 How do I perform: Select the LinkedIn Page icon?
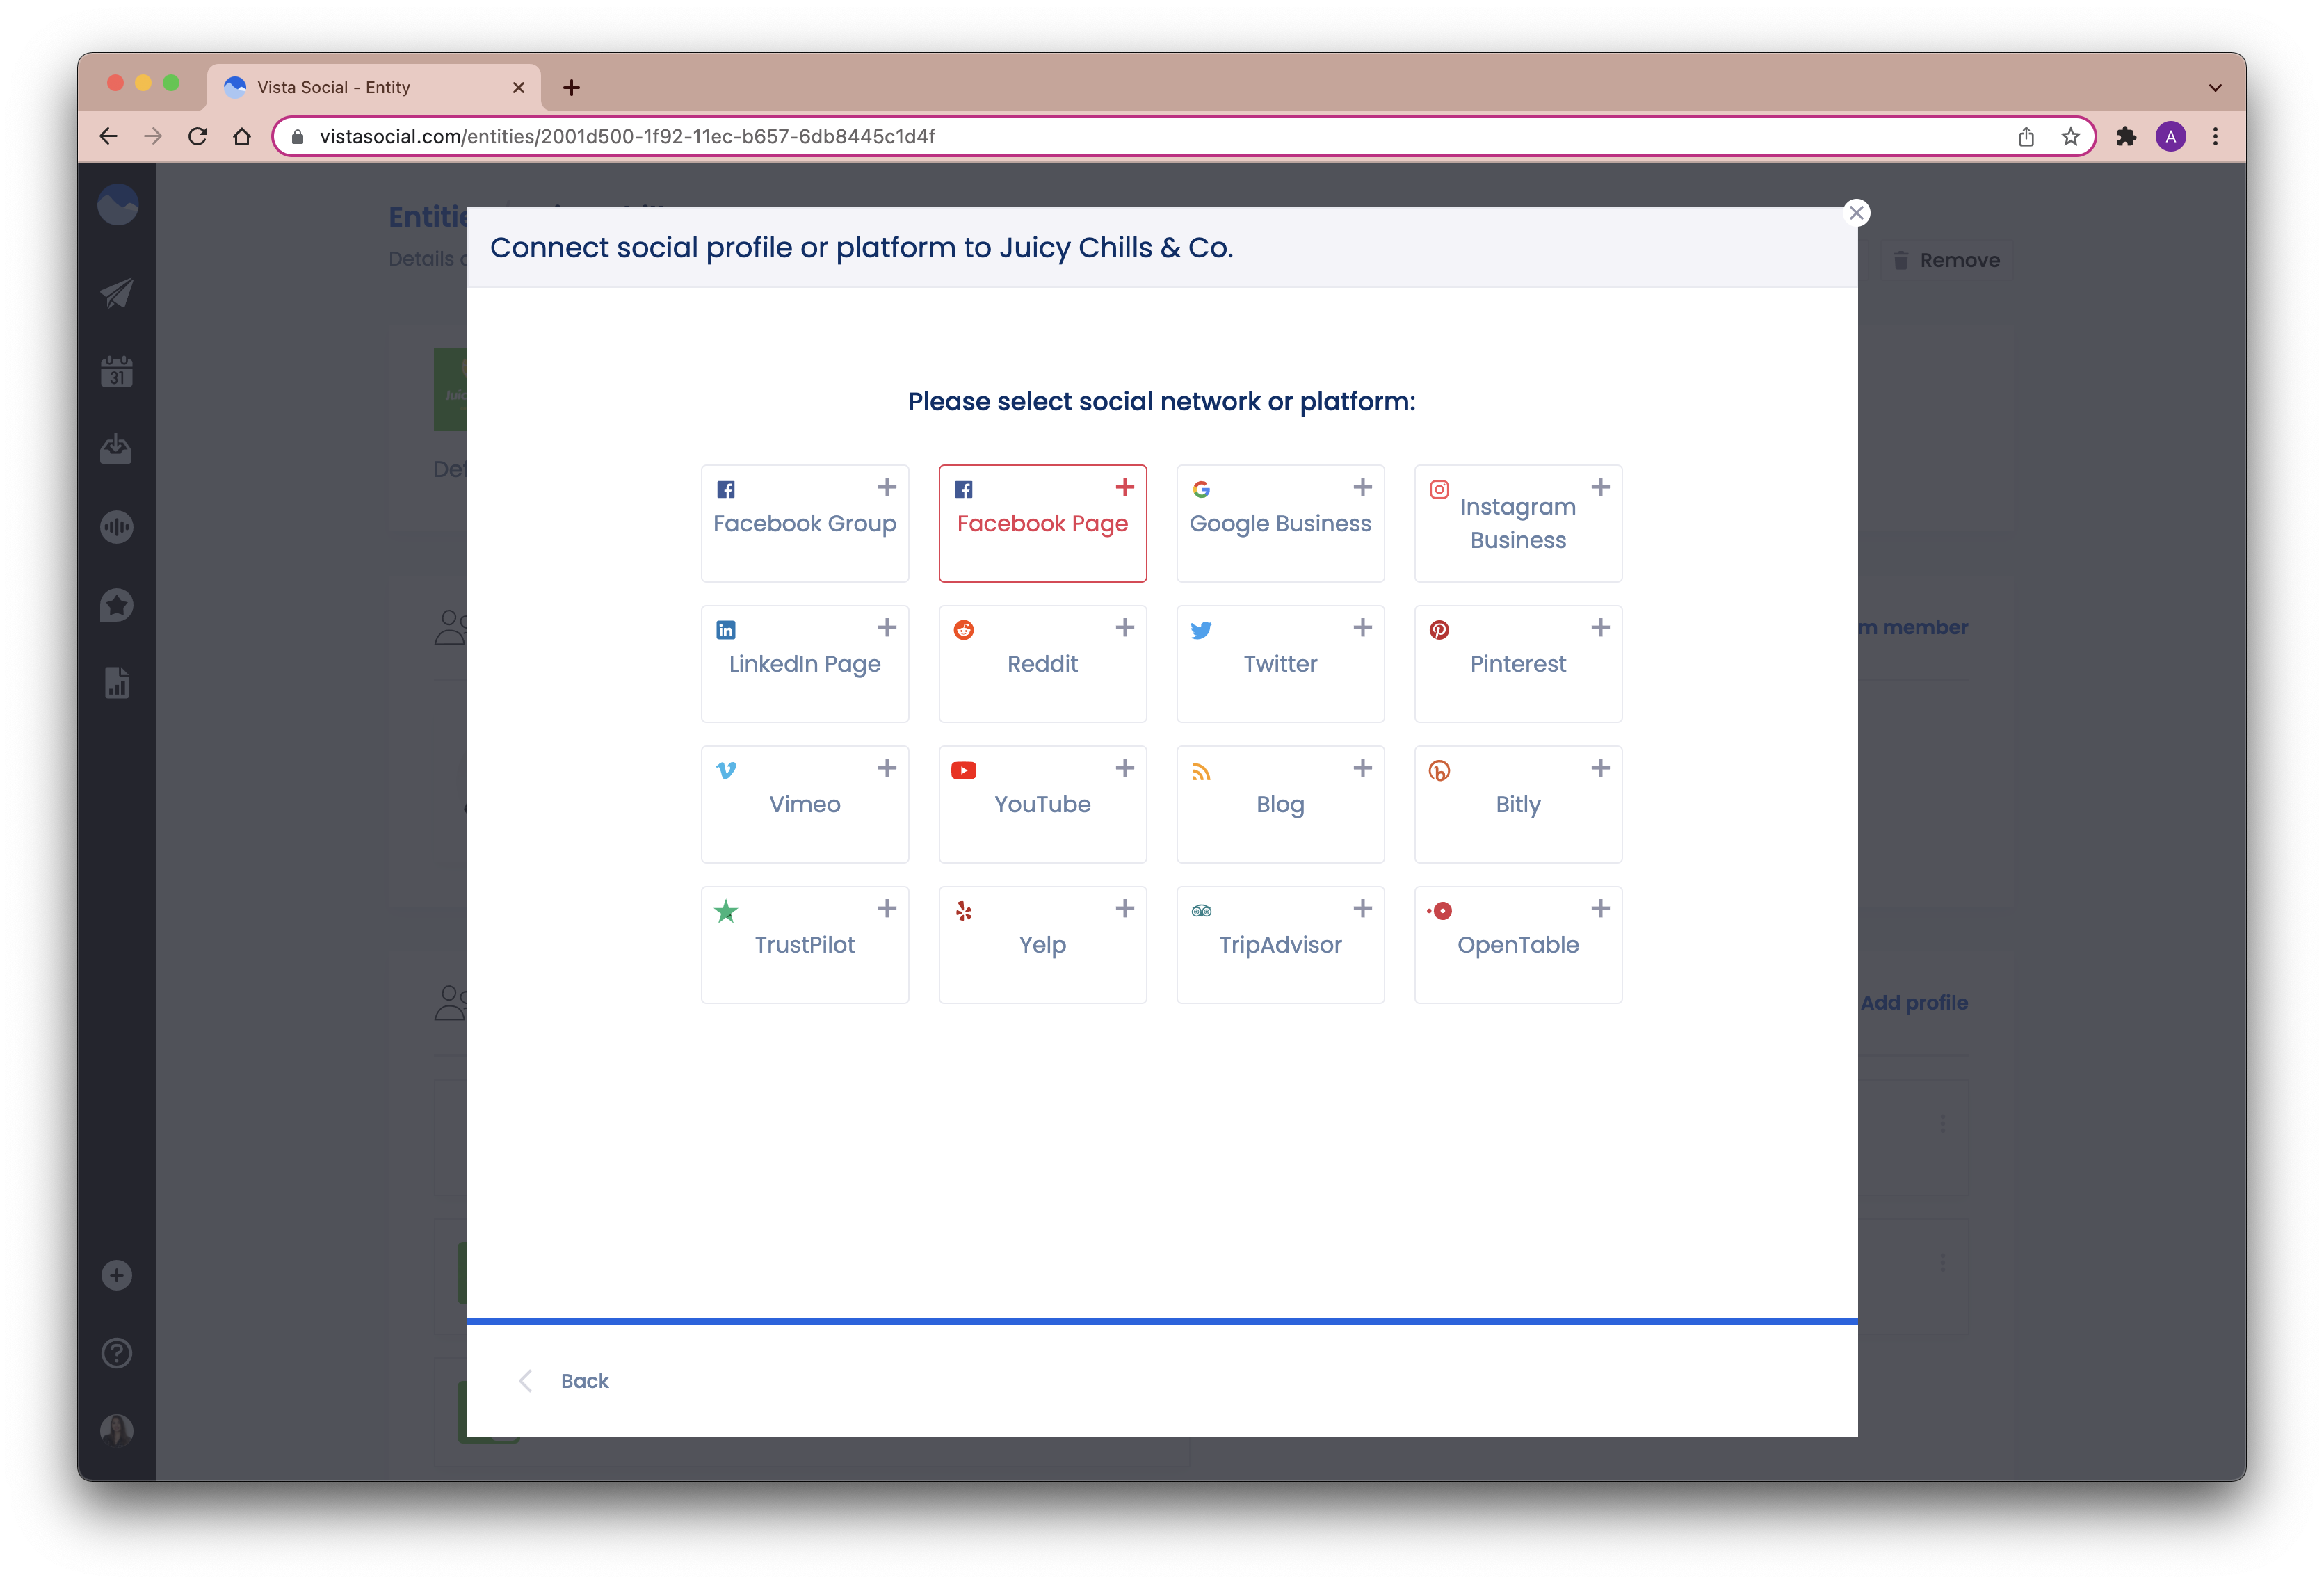726,629
